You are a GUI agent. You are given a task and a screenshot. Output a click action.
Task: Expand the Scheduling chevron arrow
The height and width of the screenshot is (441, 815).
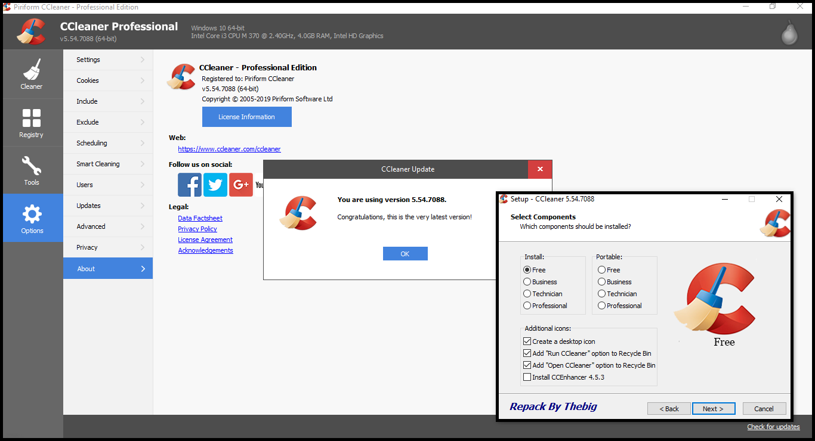pyautogui.click(x=143, y=143)
